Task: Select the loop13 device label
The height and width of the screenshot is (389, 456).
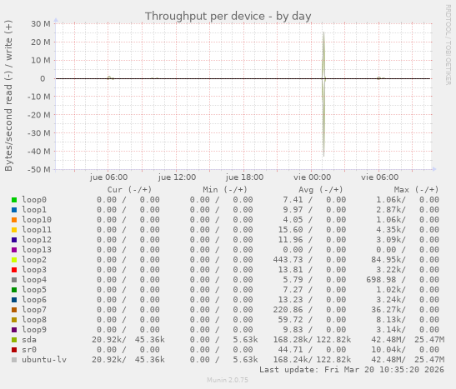Action: (37, 250)
